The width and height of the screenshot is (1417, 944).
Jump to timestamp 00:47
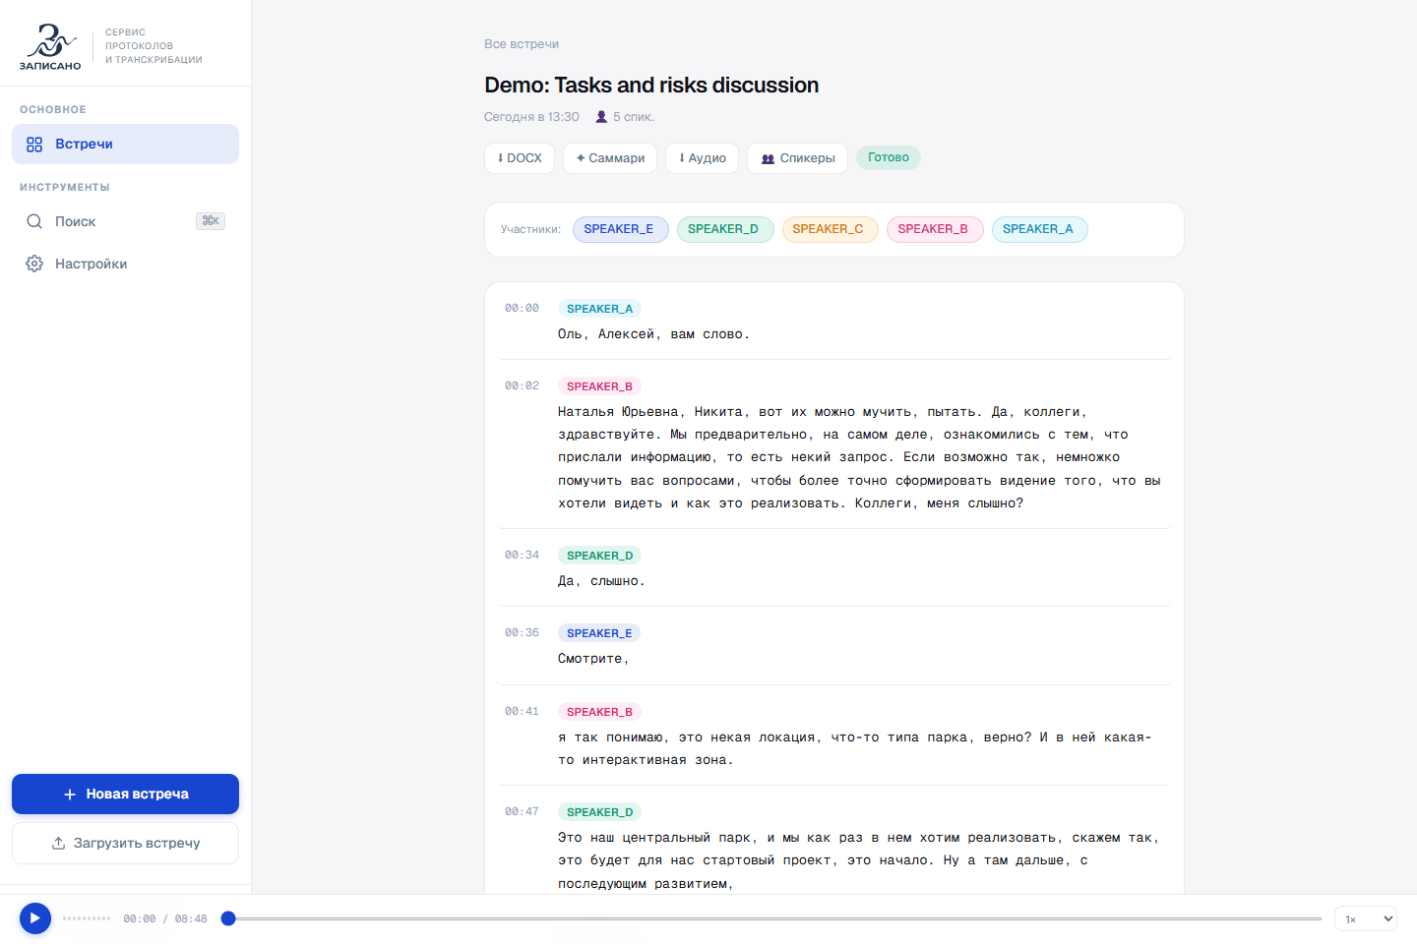(522, 811)
